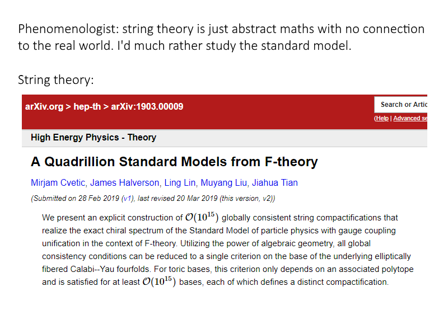
Task: Click the String theory: caption label
Action: [55, 79]
